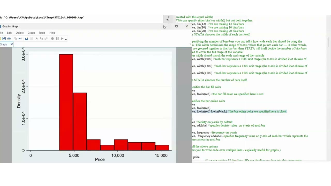Click the Object Browser toolbar icon
This screenshot has width=331, height=186.
[x=32, y=39]
